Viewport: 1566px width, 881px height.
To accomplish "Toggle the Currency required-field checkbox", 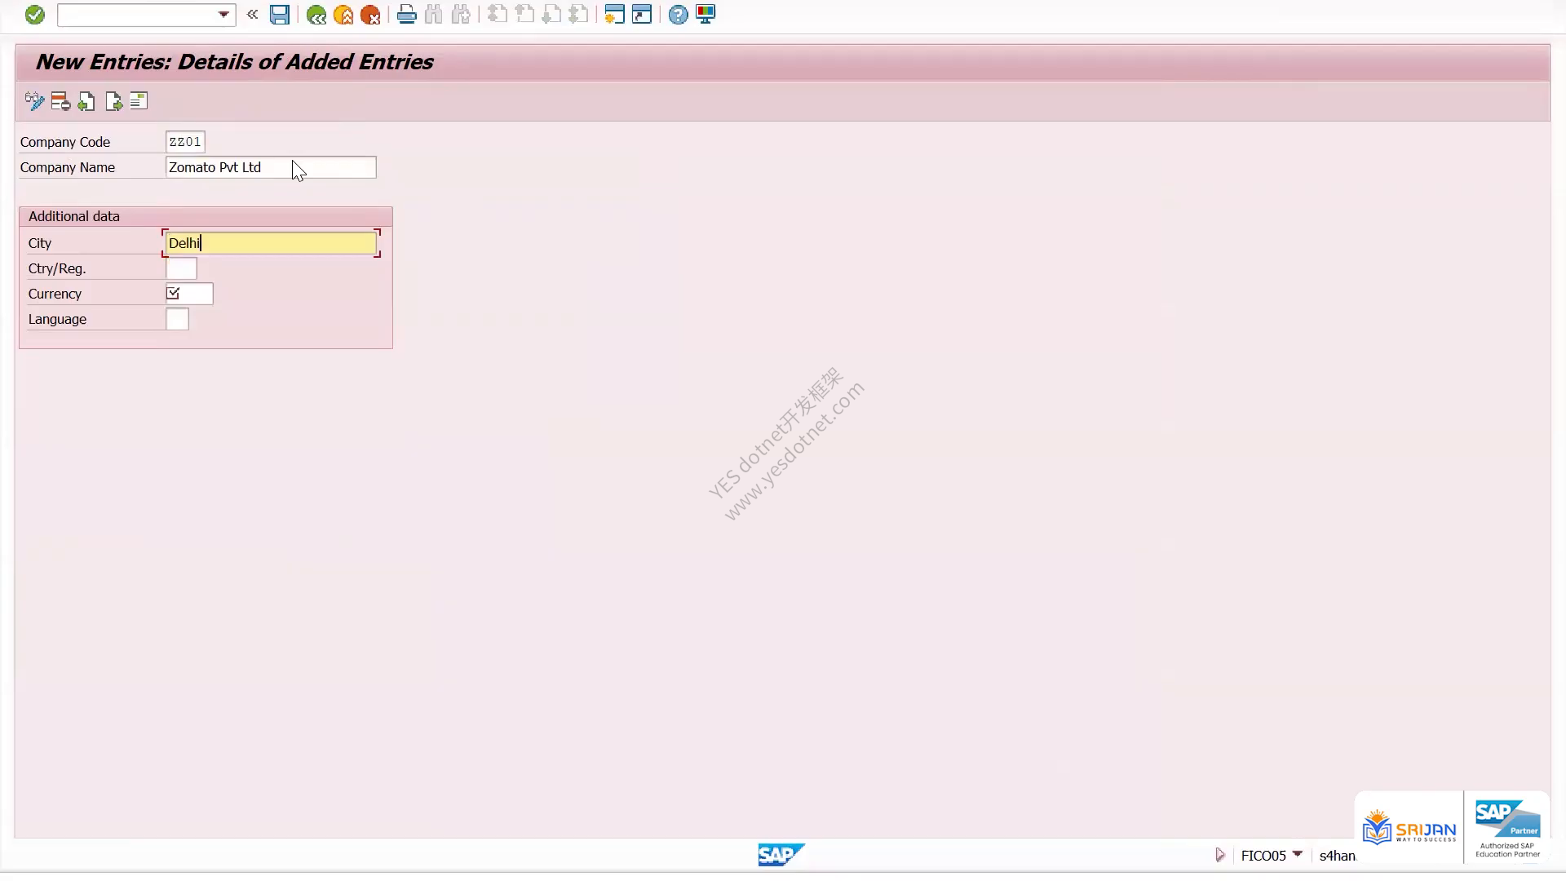I will (x=173, y=293).
